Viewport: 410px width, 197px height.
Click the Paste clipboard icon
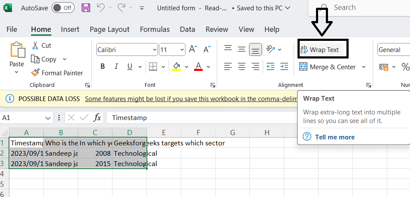point(18,49)
